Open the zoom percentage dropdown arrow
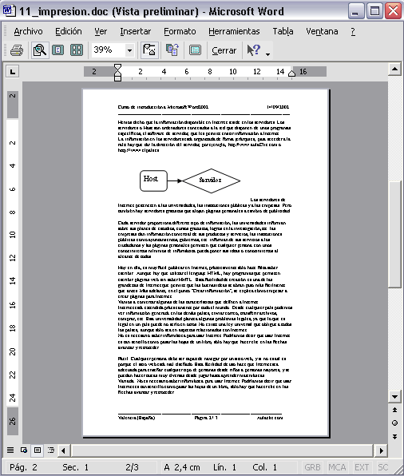The image size is (404, 476). click(129, 50)
